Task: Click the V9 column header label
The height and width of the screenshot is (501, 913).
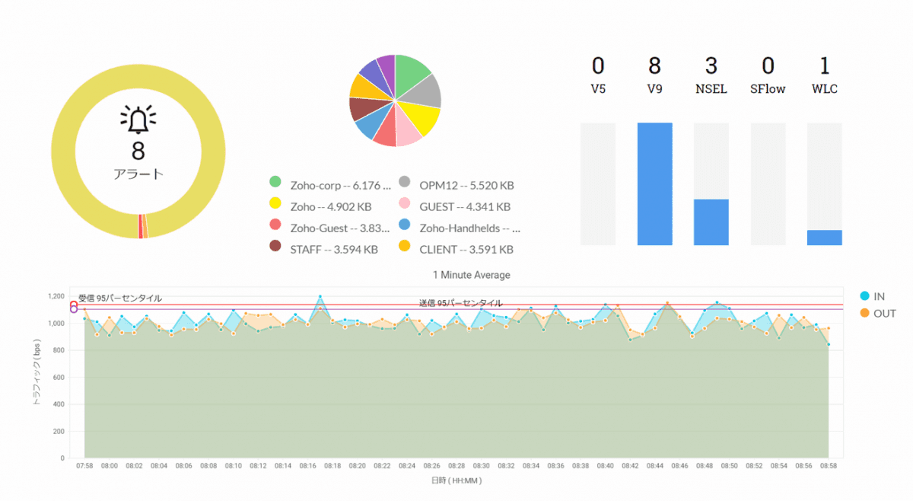Action: [654, 89]
